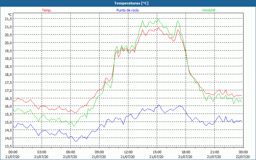Click the °C unit label on axis
This screenshot has width=256, height=160.
tap(10, 15)
